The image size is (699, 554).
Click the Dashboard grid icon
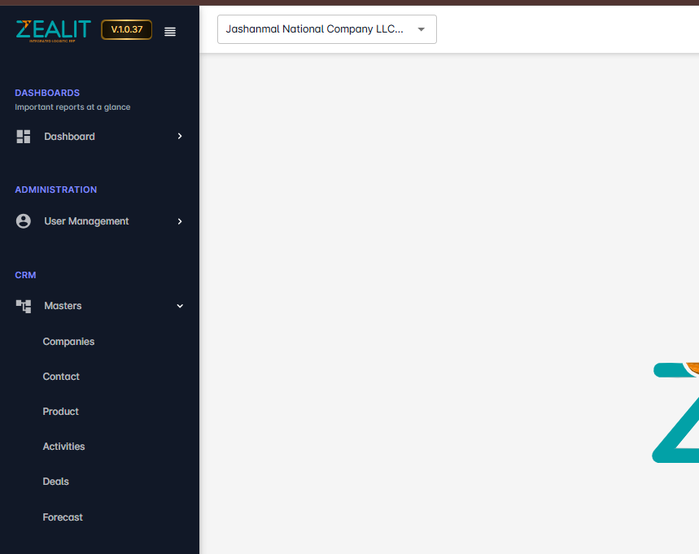tap(24, 137)
